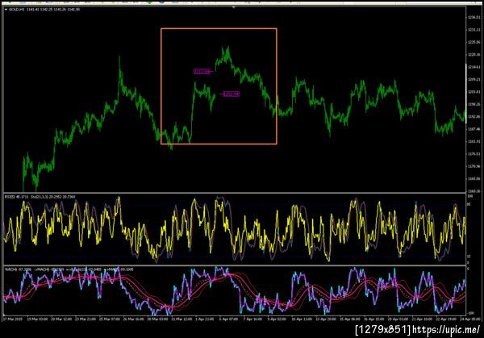Click the 1231.11 price scale label
484x338 pixels.
[474, 30]
